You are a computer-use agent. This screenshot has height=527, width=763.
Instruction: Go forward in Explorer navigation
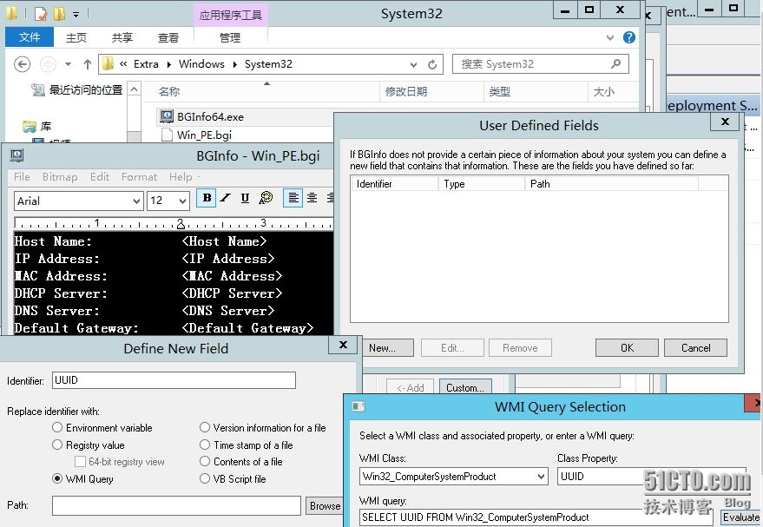pyautogui.click(x=48, y=64)
